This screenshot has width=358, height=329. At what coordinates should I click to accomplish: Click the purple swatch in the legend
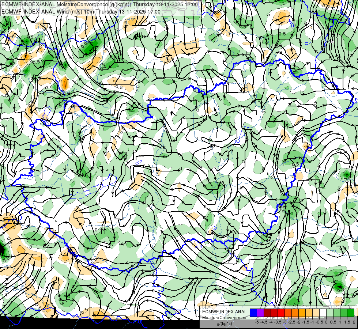click(260, 313)
